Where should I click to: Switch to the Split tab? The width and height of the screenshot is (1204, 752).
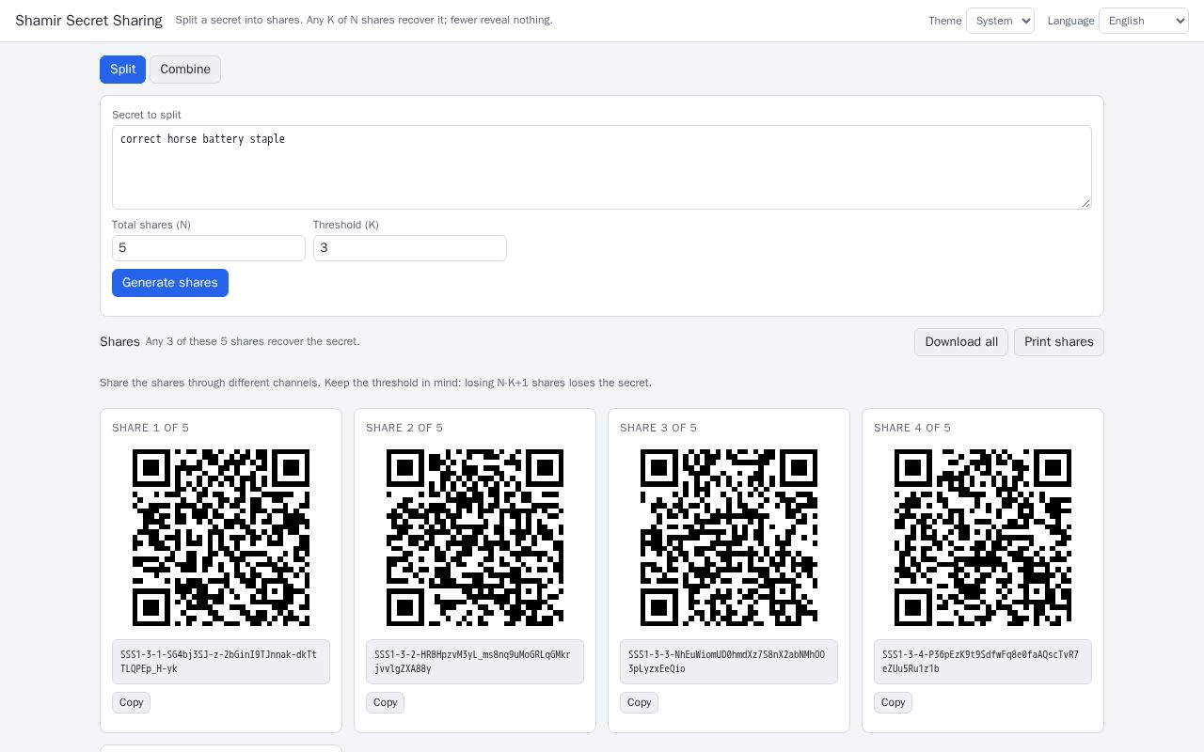[122, 70]
